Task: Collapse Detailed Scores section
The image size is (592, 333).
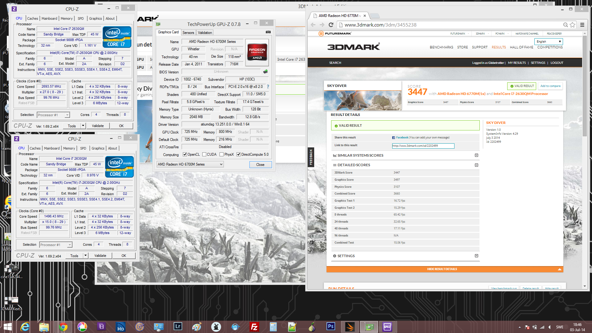Action: pos(476,165)
